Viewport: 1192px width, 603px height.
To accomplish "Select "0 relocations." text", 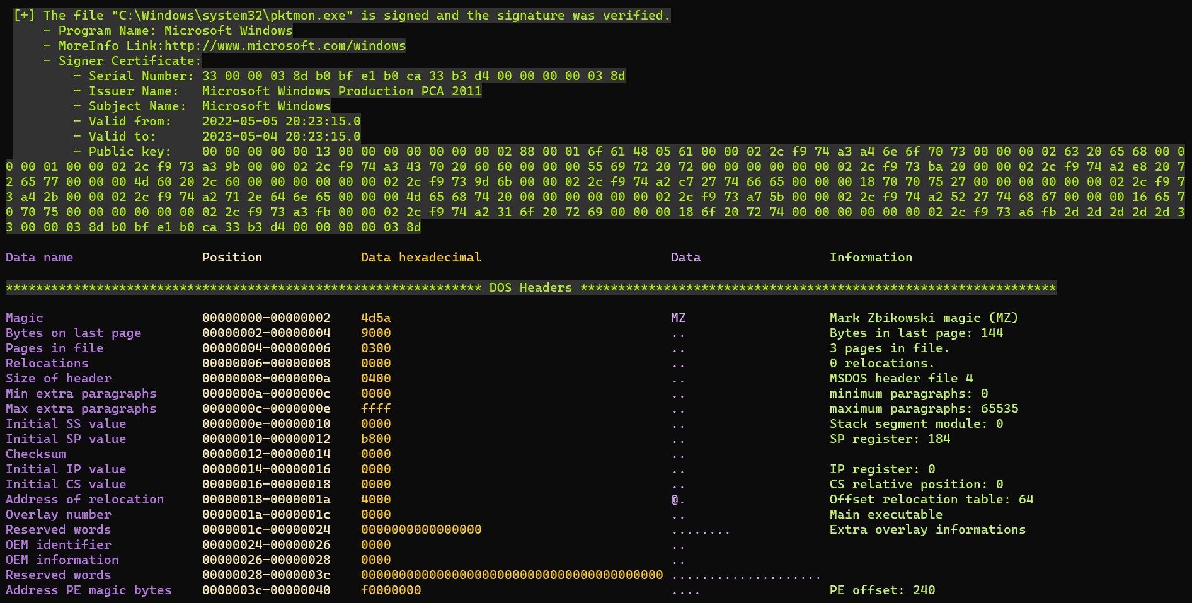I will (882, 364).
